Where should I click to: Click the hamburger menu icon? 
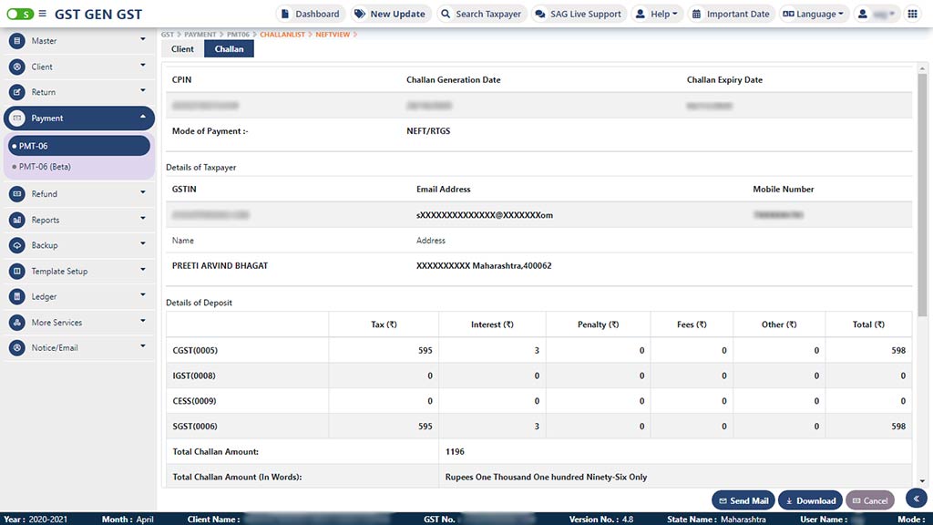click(42, 15)
